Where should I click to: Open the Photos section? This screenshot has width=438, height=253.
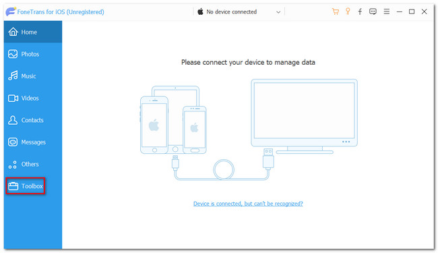coord(33,54)
